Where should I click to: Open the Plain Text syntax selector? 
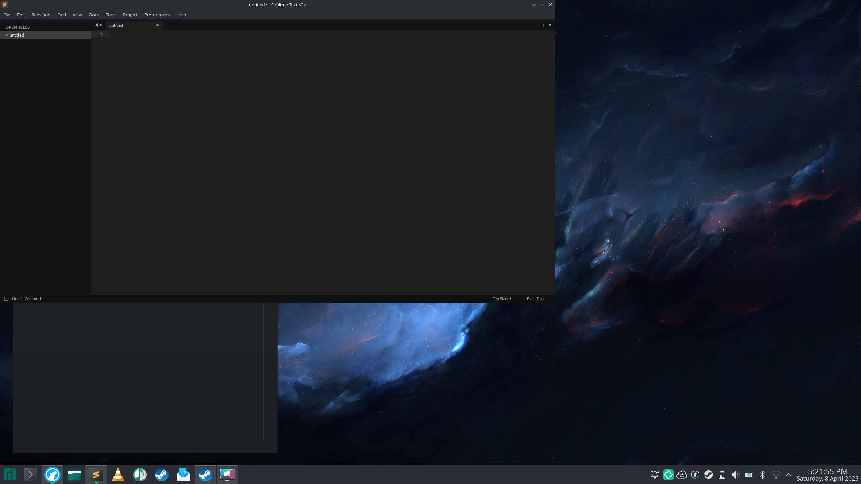tap(535, 299)
